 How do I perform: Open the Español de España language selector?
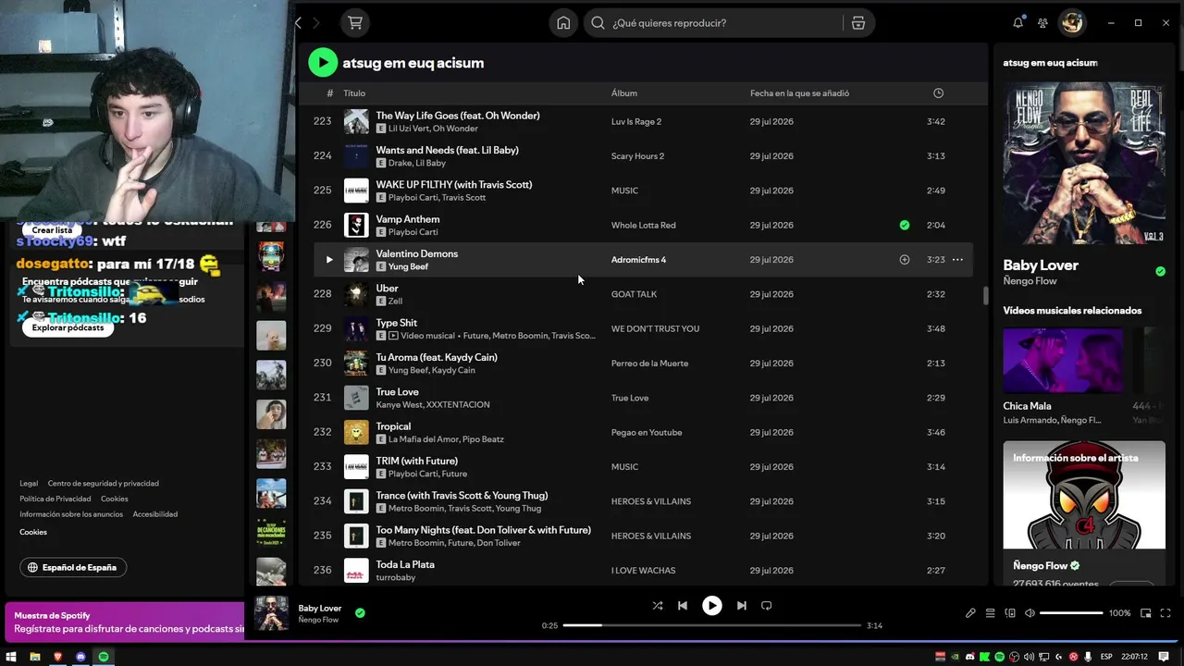[x=73, y=567]
